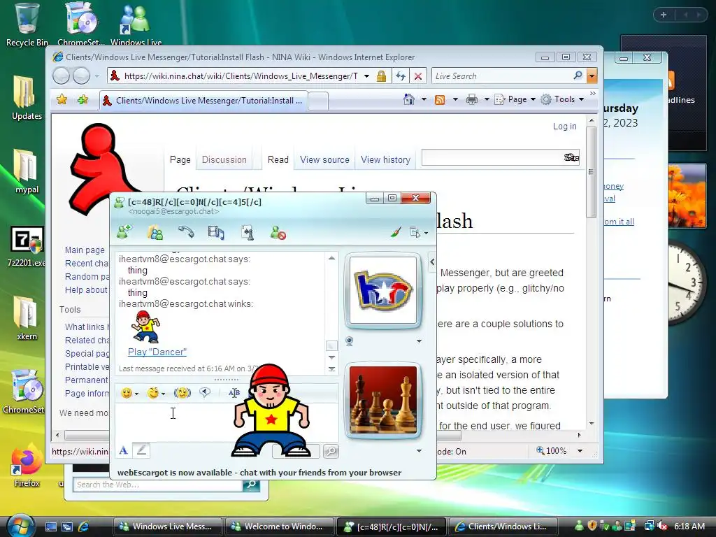716x537 pixels.
Task: Open the Windows Live Mess... taskbar button
Action: [167, 527]
